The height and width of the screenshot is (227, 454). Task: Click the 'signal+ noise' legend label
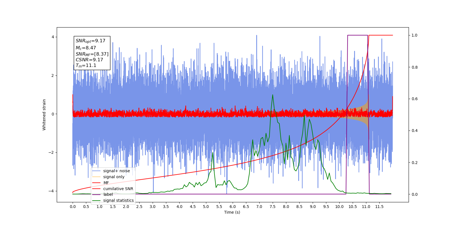116,171
